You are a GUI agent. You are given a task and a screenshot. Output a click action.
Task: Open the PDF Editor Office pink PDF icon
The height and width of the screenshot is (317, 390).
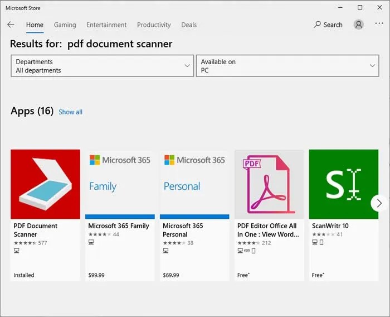269,184
